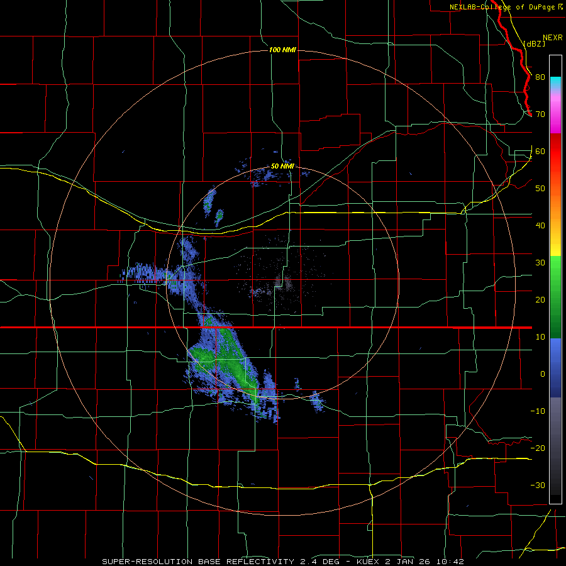Click the [dBZ] unit label

tap(535, 43)
